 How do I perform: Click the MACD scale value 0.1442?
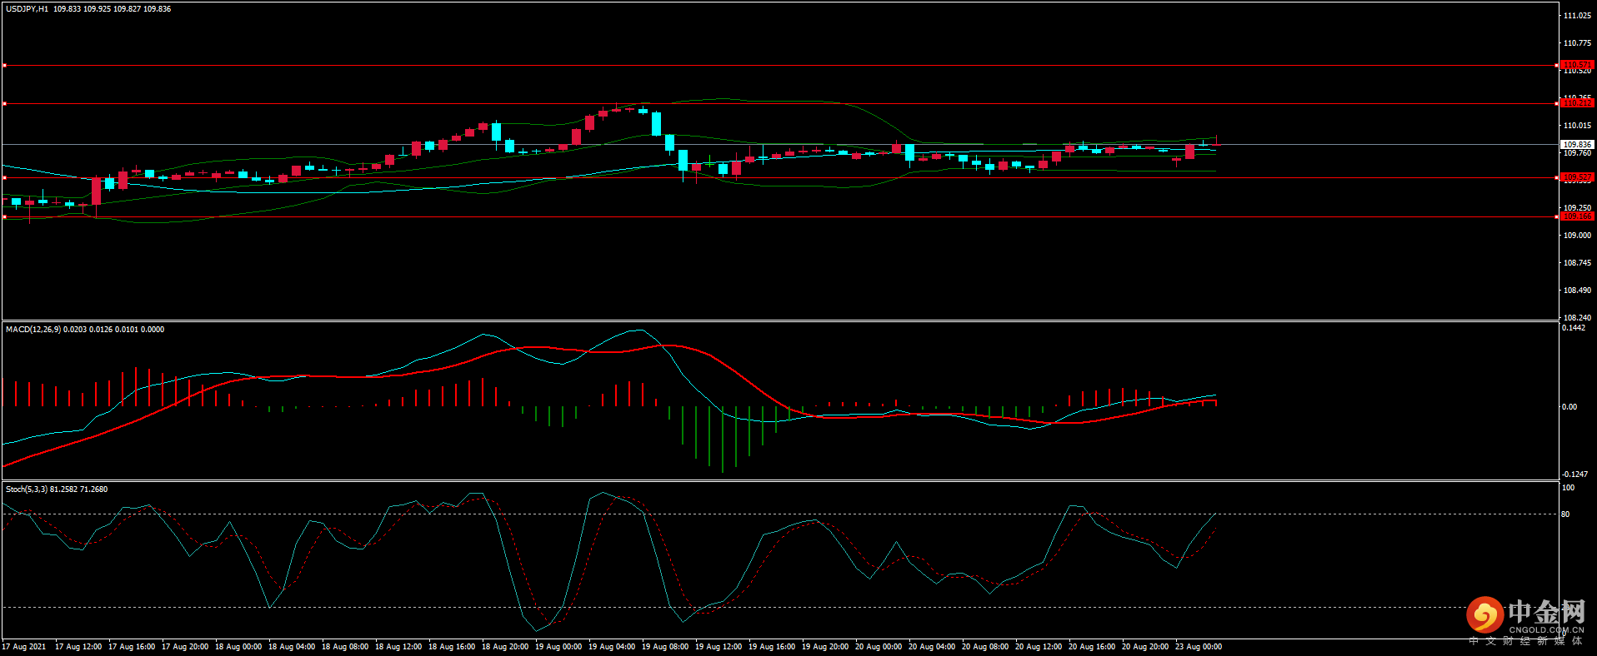coord(1574,328)
